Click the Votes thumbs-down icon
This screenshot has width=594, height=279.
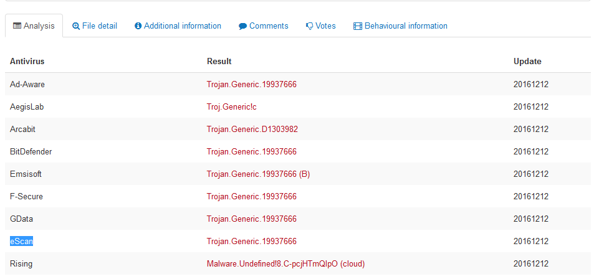pos(310,27)
